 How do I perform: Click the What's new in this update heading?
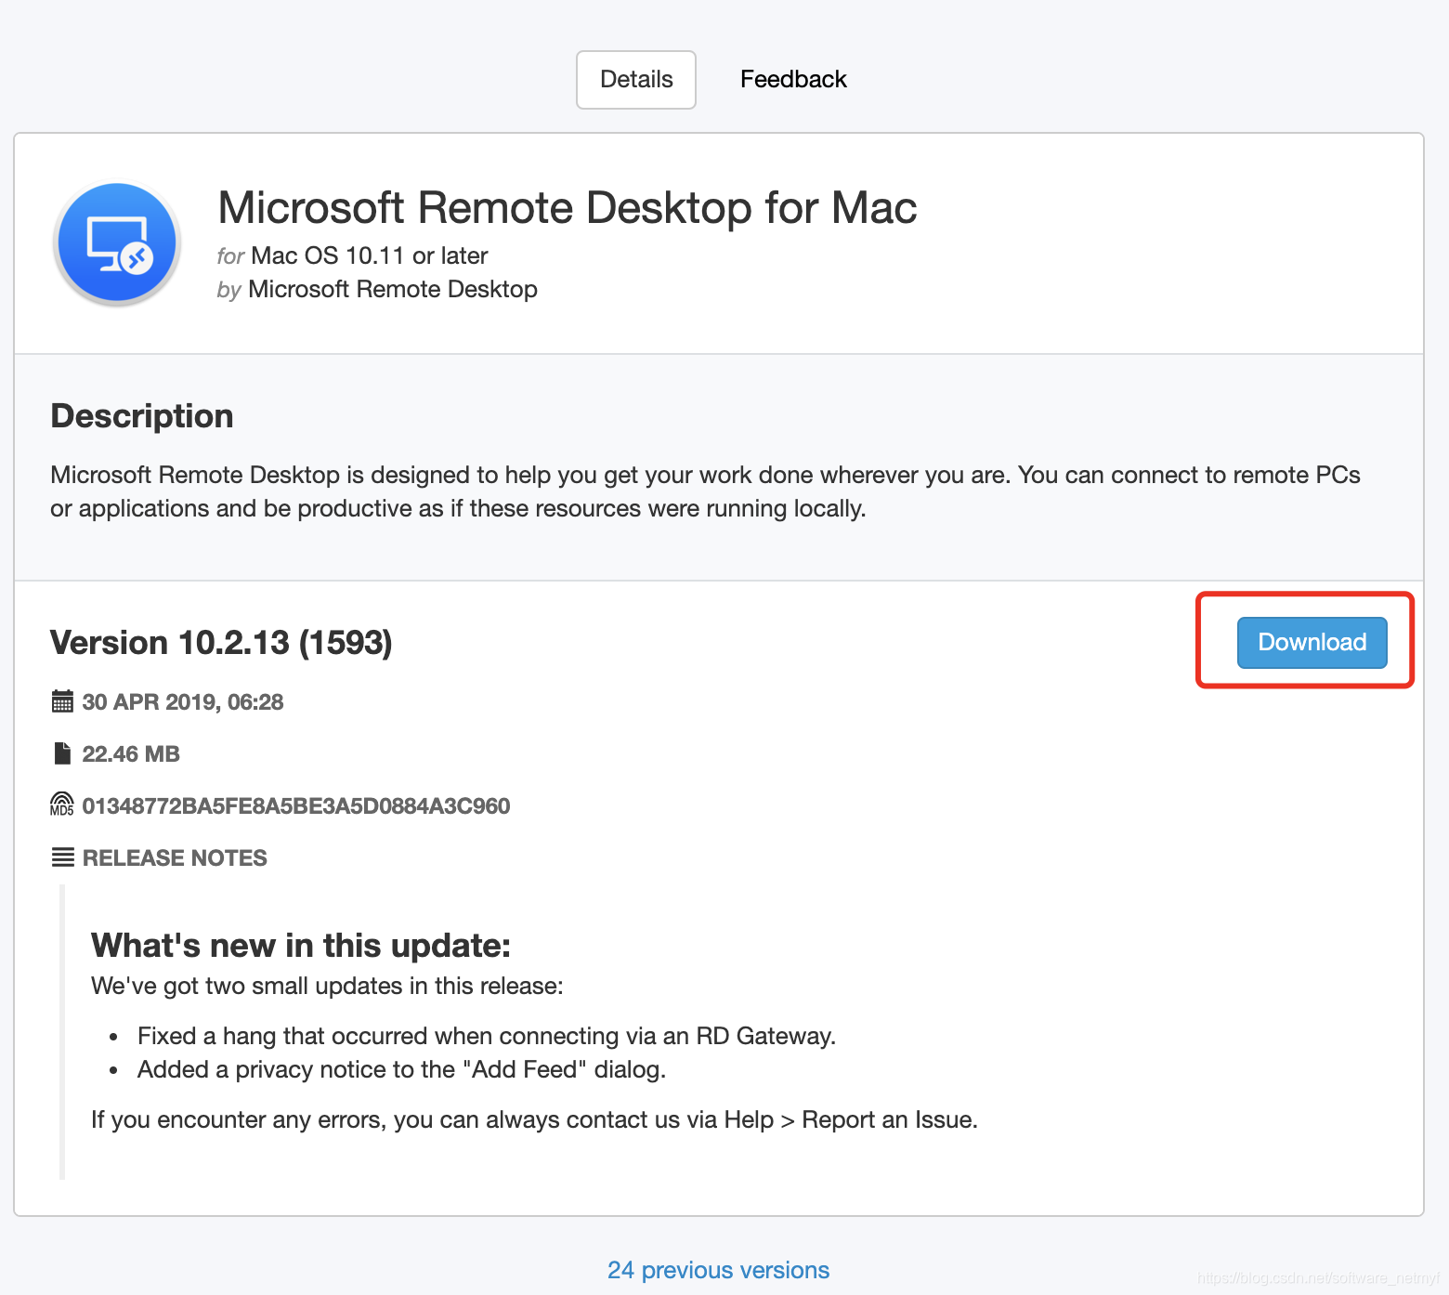coord(301,946)
